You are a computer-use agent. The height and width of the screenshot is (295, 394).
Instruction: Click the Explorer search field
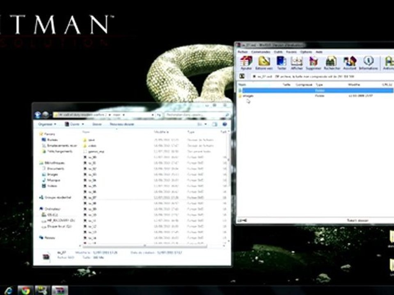[x=197, y=115]
